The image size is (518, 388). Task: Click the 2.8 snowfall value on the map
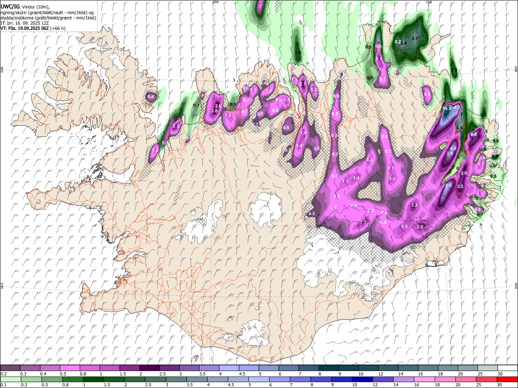215,111
